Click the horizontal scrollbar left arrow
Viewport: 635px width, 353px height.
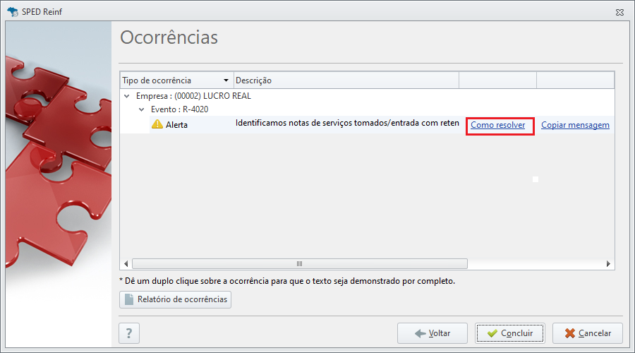[x=126, y=264]
